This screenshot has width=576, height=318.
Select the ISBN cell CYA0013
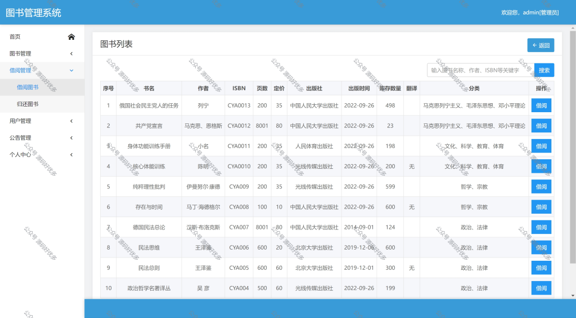tap(238, 105)
